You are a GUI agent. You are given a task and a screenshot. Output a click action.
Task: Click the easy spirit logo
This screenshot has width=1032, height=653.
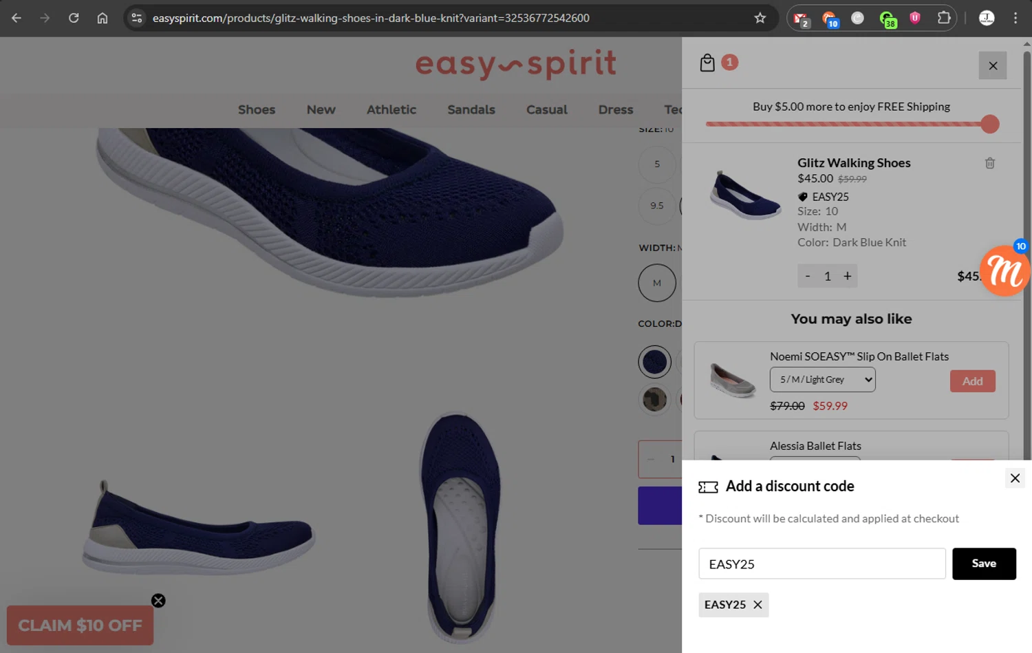516,65
